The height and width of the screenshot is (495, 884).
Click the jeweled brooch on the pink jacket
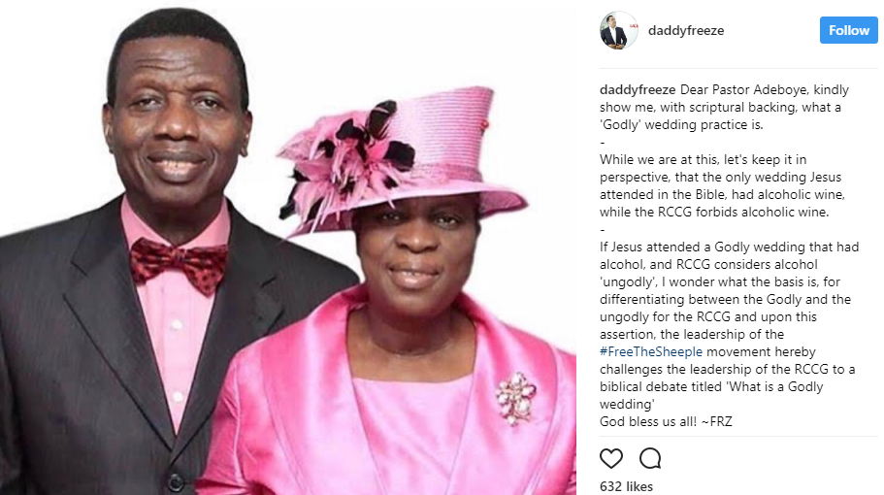(x=515, y=397)
